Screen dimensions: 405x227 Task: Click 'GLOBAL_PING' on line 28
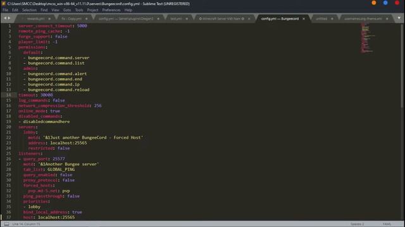point(61,170)
